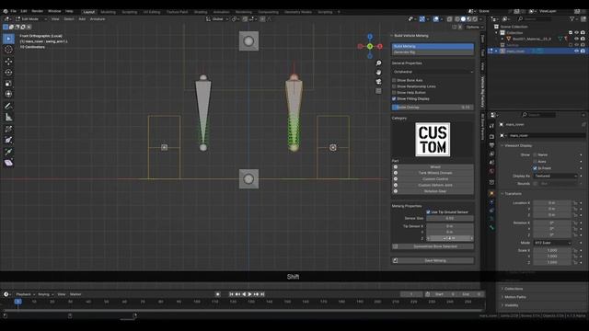
Task: Click the CUSTOM category thumbnail
Action: click(x=433, y=139)
